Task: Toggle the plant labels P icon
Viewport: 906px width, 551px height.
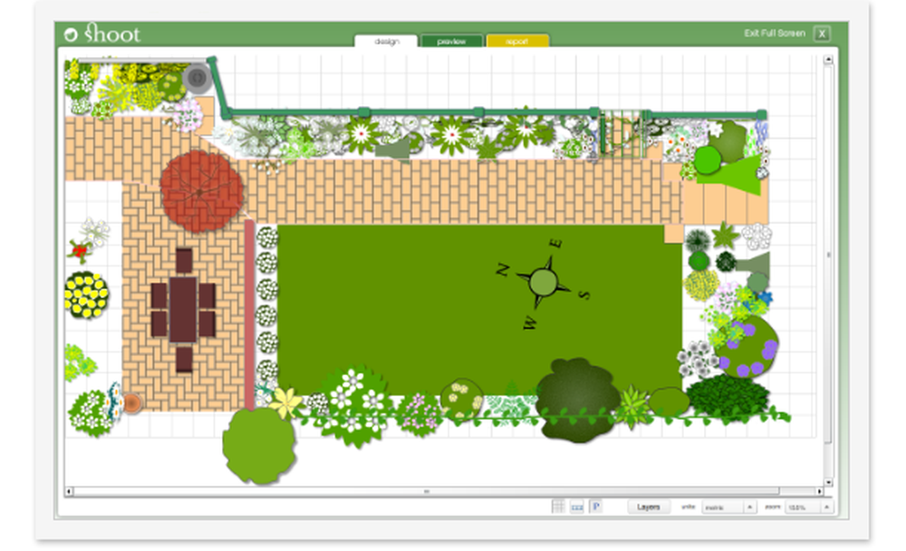Action: coord(596,507)
